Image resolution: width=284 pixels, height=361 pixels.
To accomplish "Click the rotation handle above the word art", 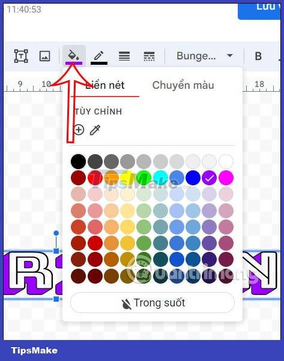I will [x=56, y=233].
